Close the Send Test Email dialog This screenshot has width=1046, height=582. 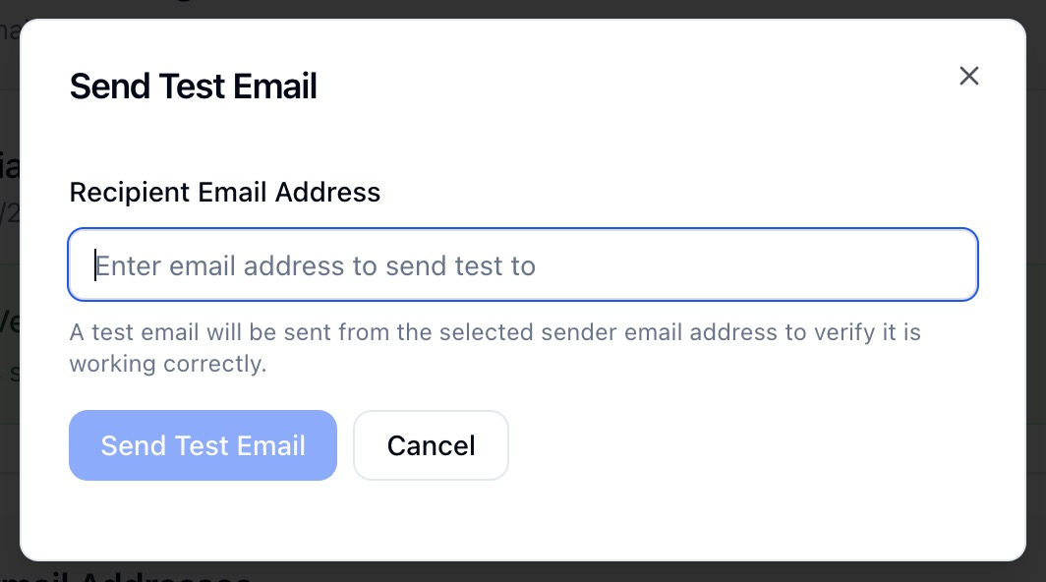(x=968, y=77)
